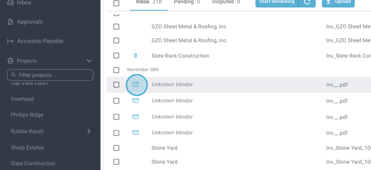Screen dimensions: 371x170
Task: Collapse the Projects section chevron
Action: click(89, 61)
